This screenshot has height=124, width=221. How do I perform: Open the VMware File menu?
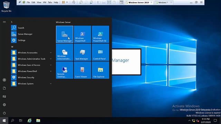coord(28,2)
